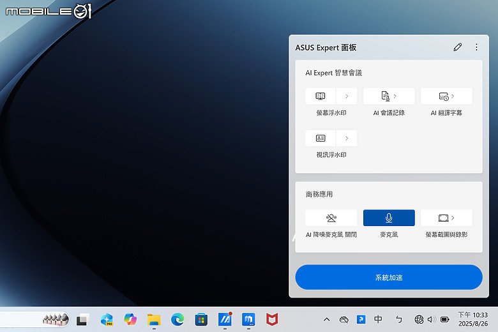Click the volume speaker tray icon

(x=432, y=319)
